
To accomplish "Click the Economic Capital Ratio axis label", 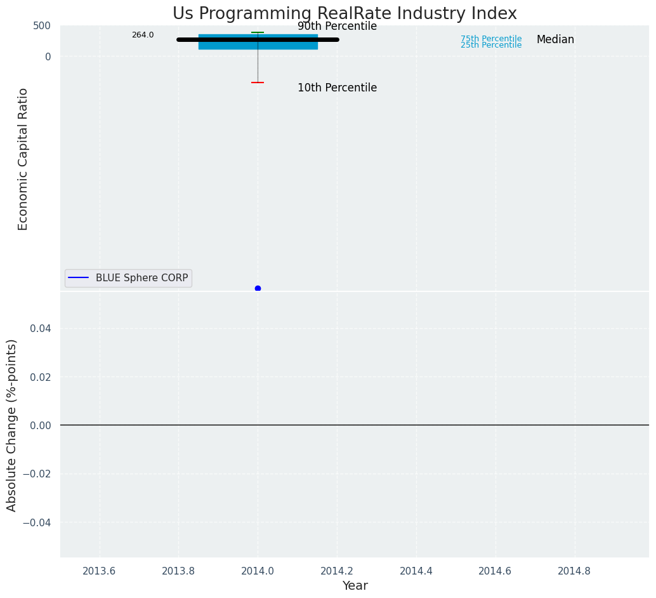I will tap(23, 159).
